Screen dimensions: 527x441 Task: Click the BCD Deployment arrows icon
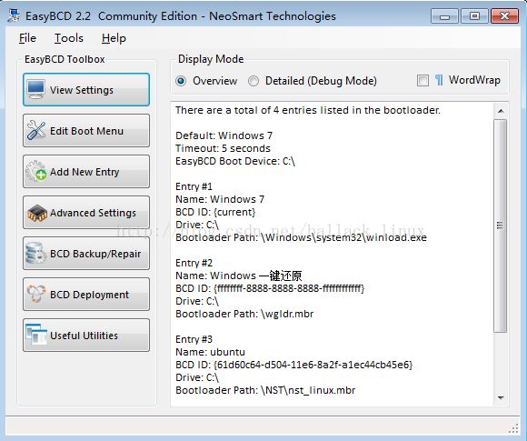pyautogui.click(x=36, y=294)
